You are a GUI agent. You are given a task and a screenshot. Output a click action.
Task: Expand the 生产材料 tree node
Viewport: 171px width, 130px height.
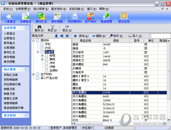coord(34,74)
